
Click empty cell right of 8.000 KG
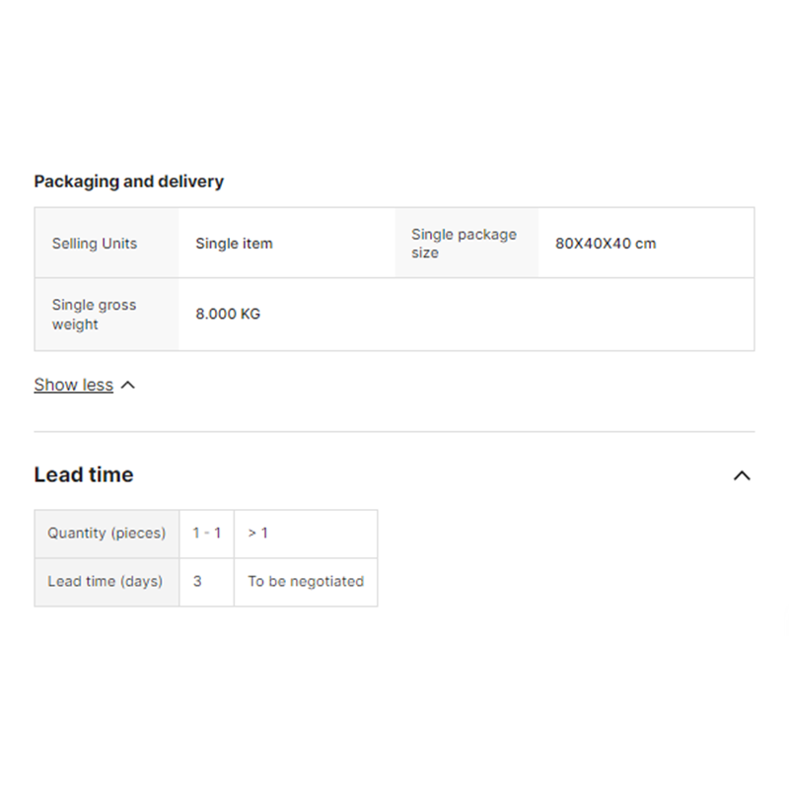coord(513,315)
